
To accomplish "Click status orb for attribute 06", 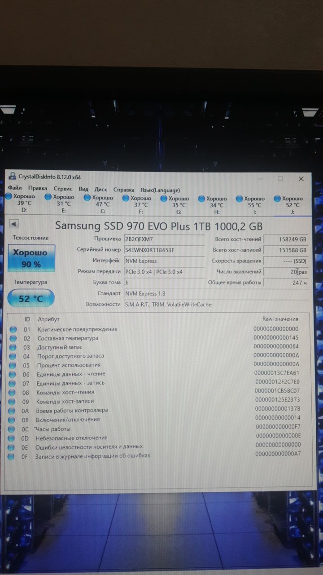I will point(13,374).
